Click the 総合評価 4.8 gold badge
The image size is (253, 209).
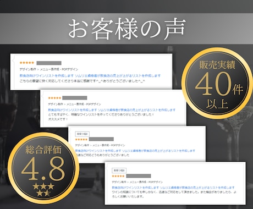coord(43,168)
